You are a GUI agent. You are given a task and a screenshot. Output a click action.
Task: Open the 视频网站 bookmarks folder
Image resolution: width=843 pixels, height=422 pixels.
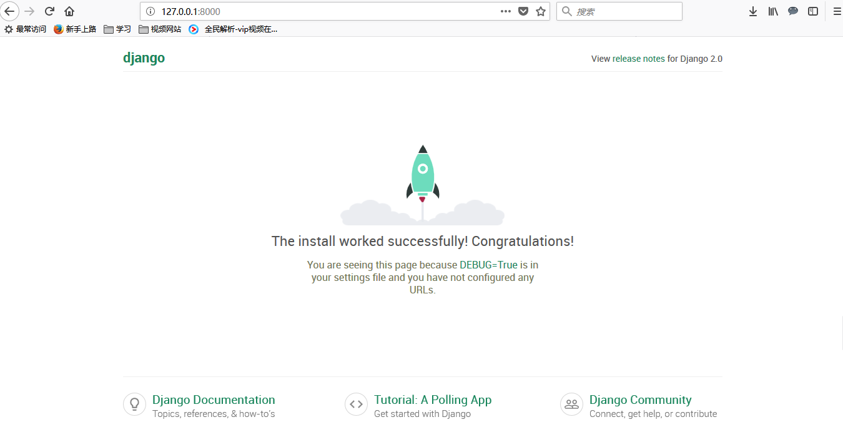160,29
